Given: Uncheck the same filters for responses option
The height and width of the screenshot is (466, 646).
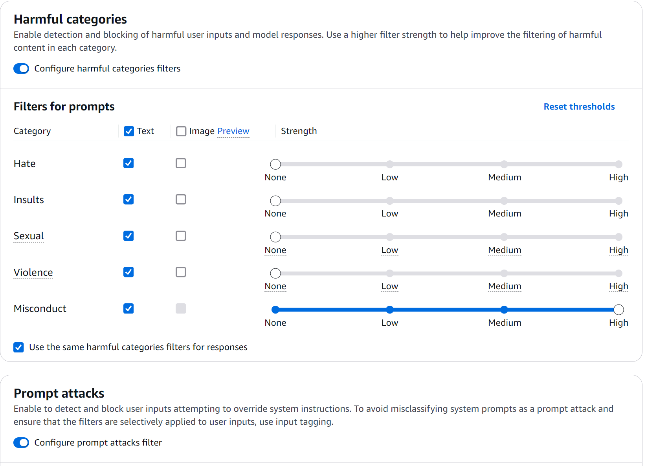Looking at the screenshot, I should click(x=18, y=347).
